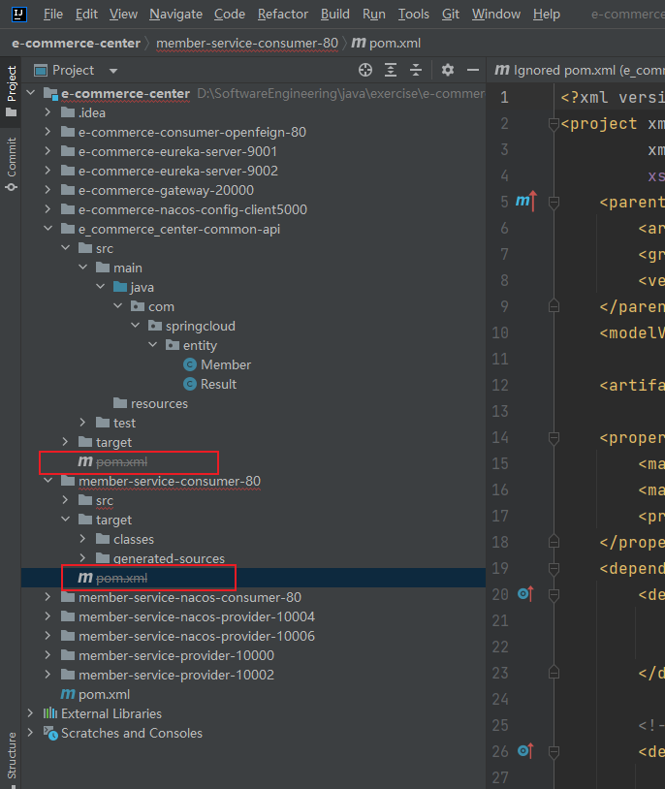Expand e-commerce-nacos-config-client5000 module
Viewport: 665px width, 789px height.
47,208
